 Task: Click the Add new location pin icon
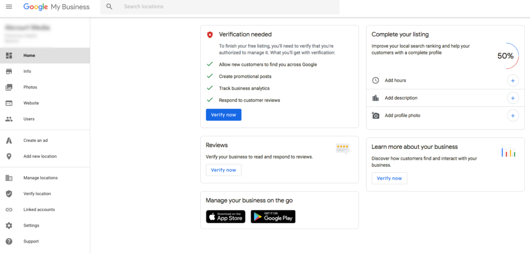9,156
